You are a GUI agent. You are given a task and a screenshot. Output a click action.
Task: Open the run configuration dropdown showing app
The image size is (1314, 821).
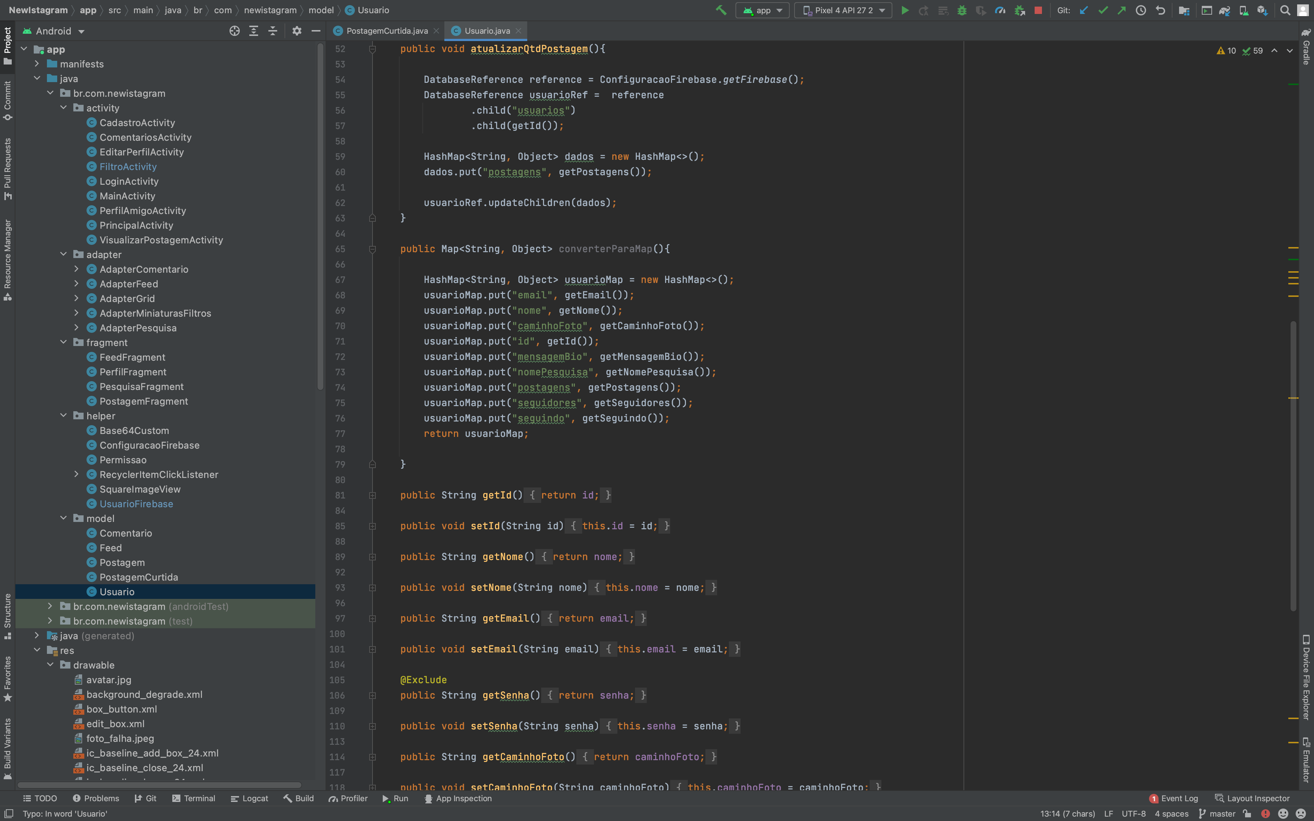pos(762,10)
